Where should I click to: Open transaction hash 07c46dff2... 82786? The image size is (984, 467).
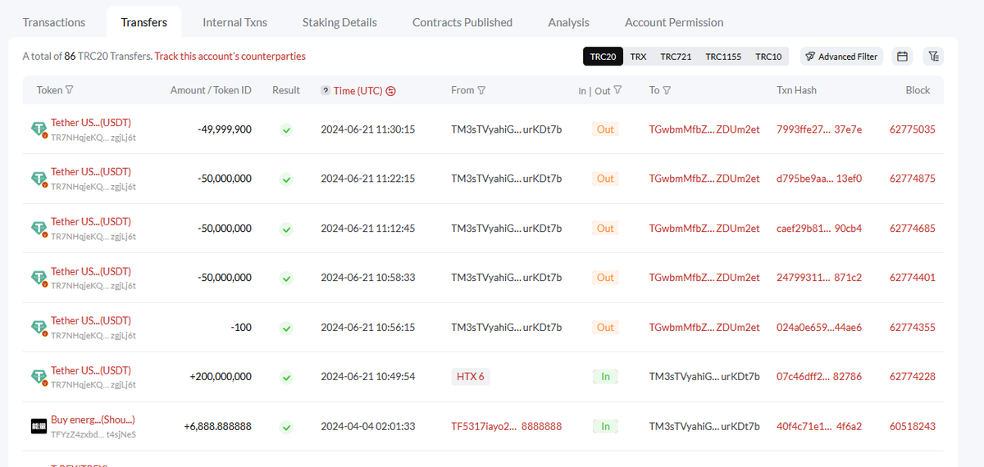[819, 377]
